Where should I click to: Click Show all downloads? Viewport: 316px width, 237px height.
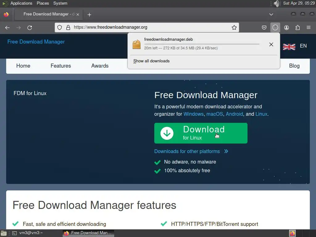pyautogui.click(x=151, y=61)
